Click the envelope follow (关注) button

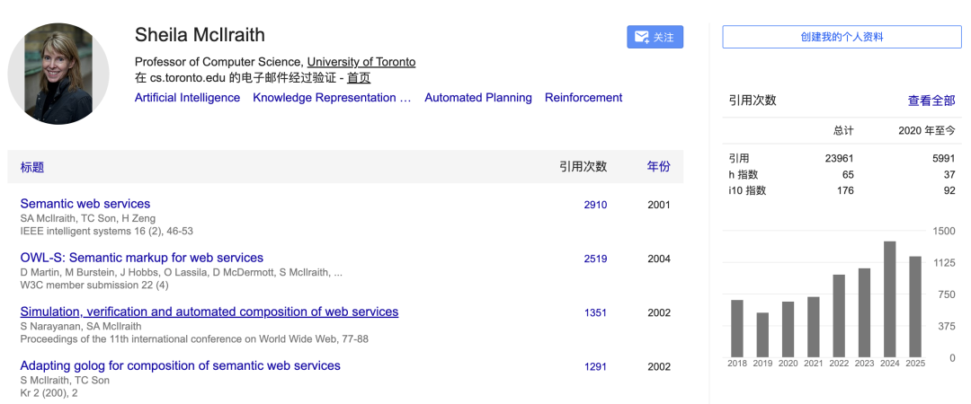(x=655, y=37)
